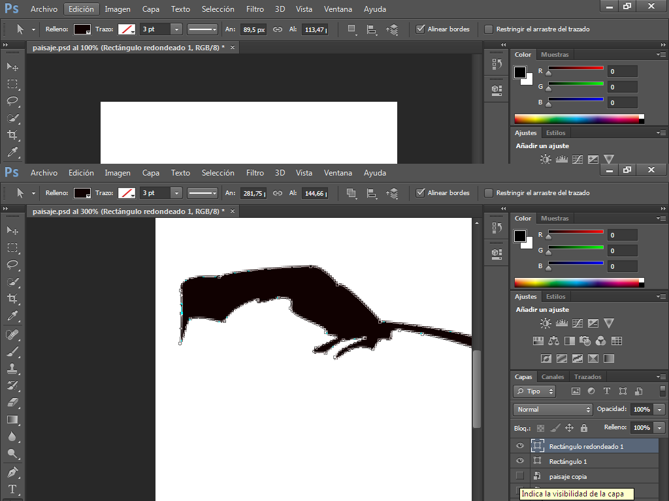Select the Horizontal Type tool
Screen dimensions: 669x501
(x=12, y=489)
